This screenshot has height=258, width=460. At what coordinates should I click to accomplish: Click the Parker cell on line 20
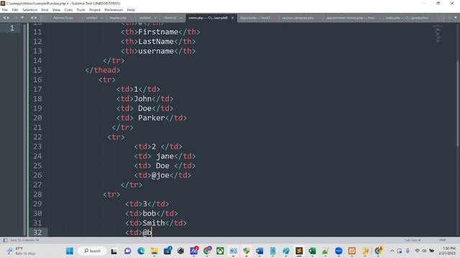click(x=152, y=118)
